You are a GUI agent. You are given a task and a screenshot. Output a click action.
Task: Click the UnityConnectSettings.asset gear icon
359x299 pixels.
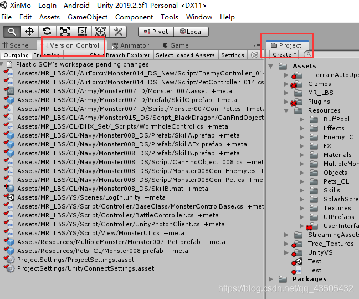11,268
